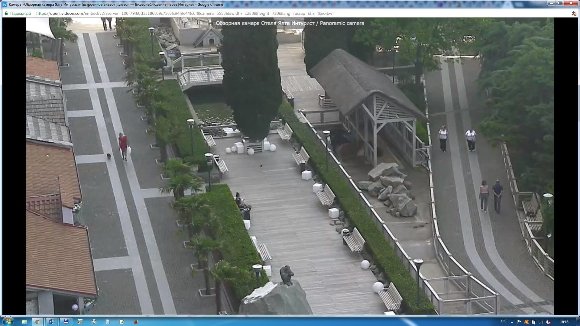This screenshot has width=580, height=326.
Task: Click the panoramic camera video feed
Action: 290,166
